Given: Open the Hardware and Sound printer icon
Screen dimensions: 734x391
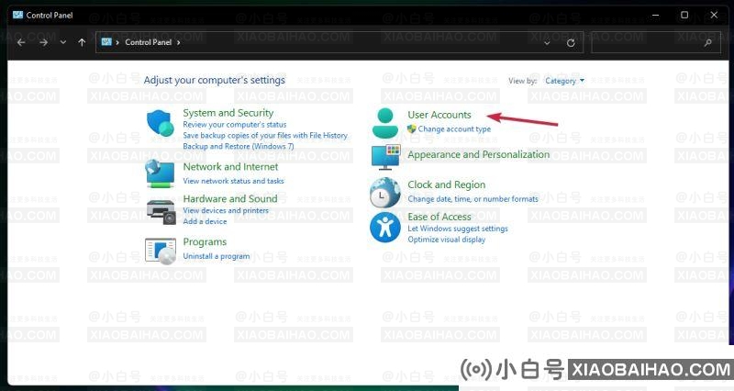Looking at the screenshot, I should click(x=161, y=211).
